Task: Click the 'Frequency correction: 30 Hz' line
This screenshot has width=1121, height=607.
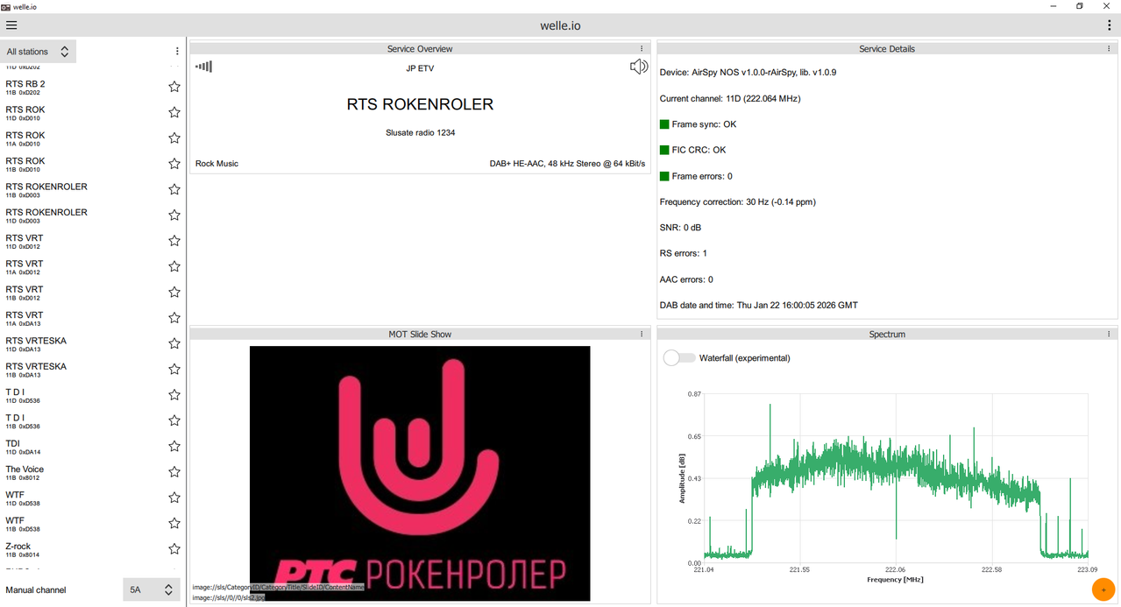Action: [x=737, y=201]
